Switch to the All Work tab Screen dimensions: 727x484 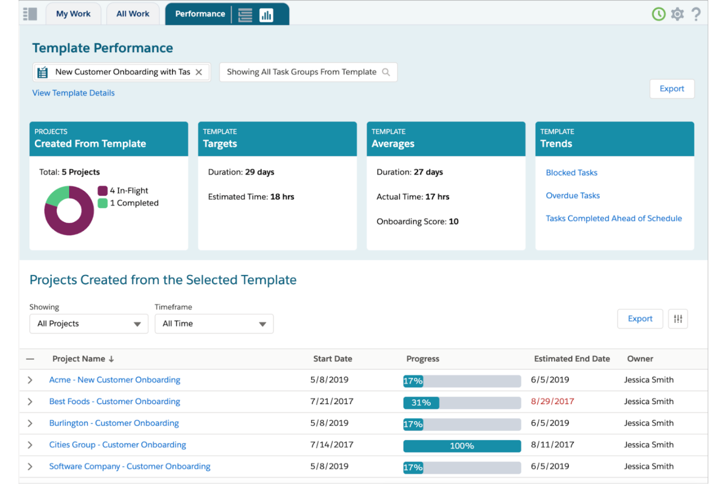pyautogui.click(x=133, y=14)
